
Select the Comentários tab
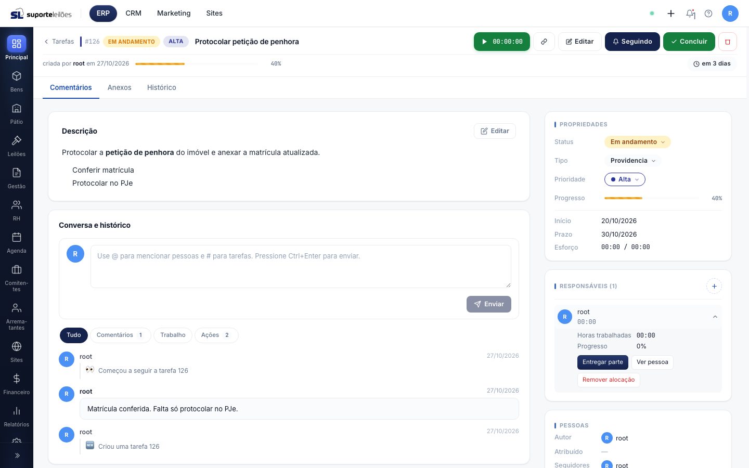71,87
